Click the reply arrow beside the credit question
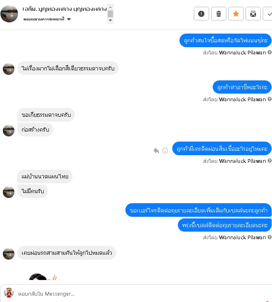The image size is (272, 302). pyautogui.click(x=156, y=150)
